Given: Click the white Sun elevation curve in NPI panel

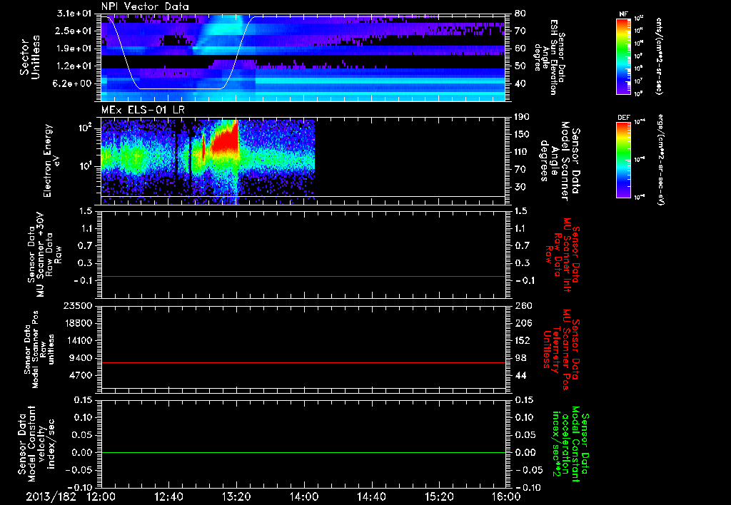Looking at the screenshot, I should pos(181,88).
